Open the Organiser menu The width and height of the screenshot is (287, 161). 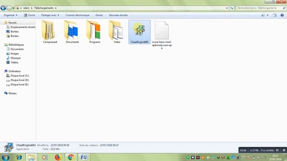10,15
